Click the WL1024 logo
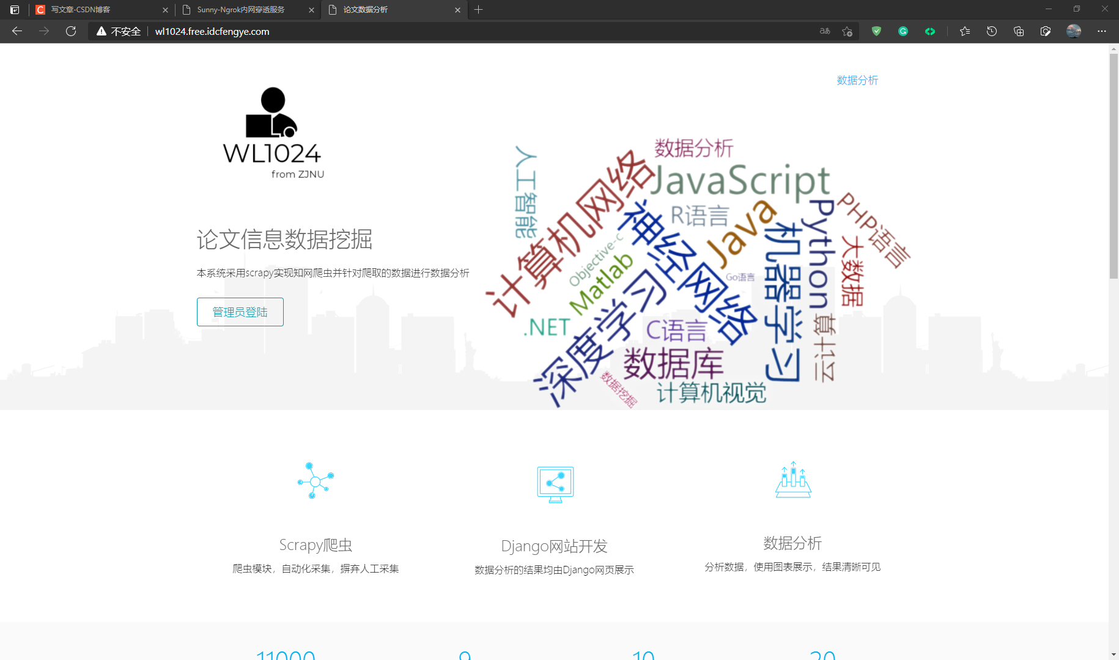 tap(272, 133)
